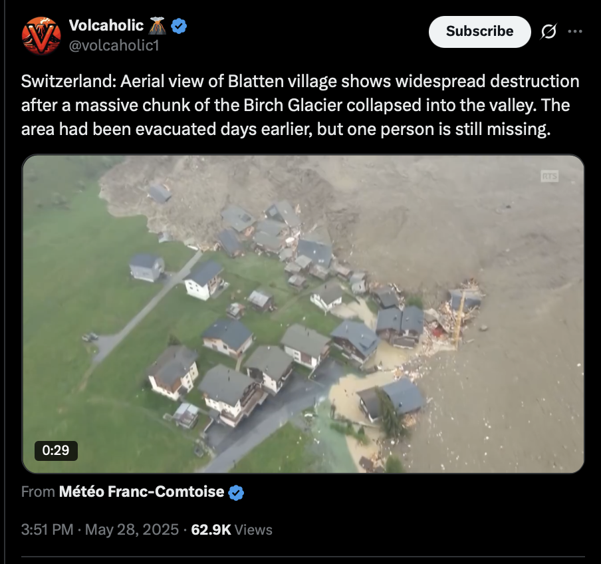Subscribe to Volcaholic
The image size is (601, 564).
[x=479, y=31]
